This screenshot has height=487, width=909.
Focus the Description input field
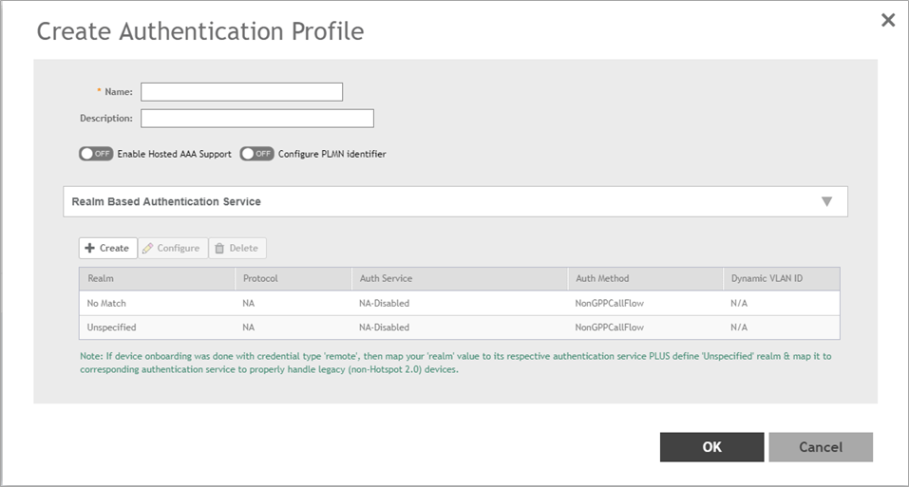tap(256, 119)
